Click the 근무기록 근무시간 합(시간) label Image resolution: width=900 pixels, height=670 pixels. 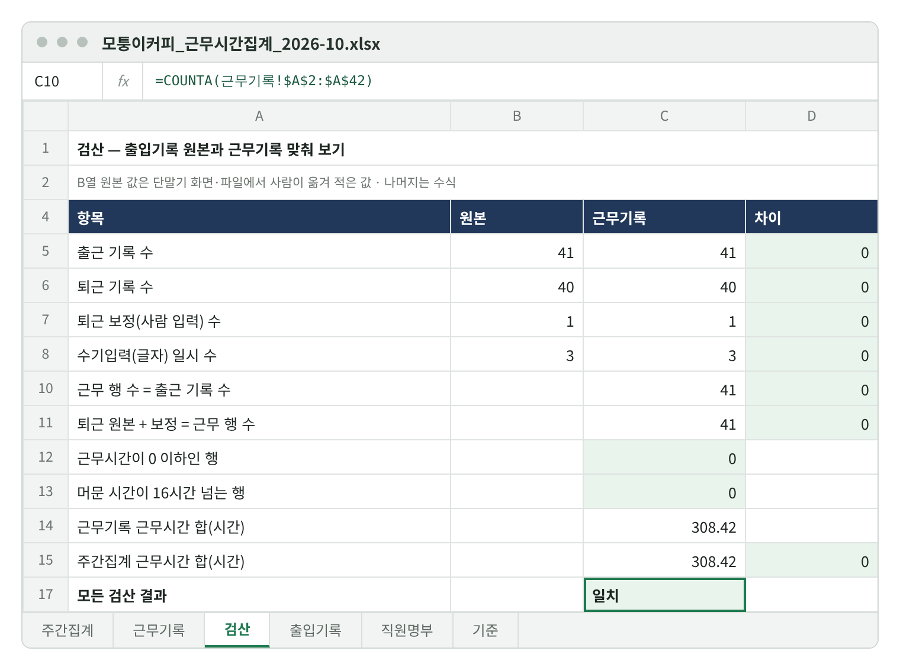[x=259, y=526]
